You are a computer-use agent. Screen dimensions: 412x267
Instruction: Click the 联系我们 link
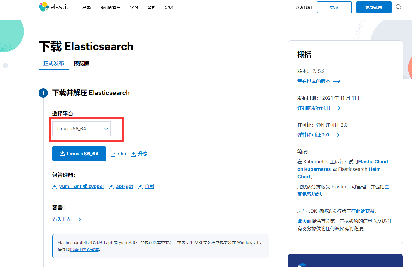click(x=304, y=8)
